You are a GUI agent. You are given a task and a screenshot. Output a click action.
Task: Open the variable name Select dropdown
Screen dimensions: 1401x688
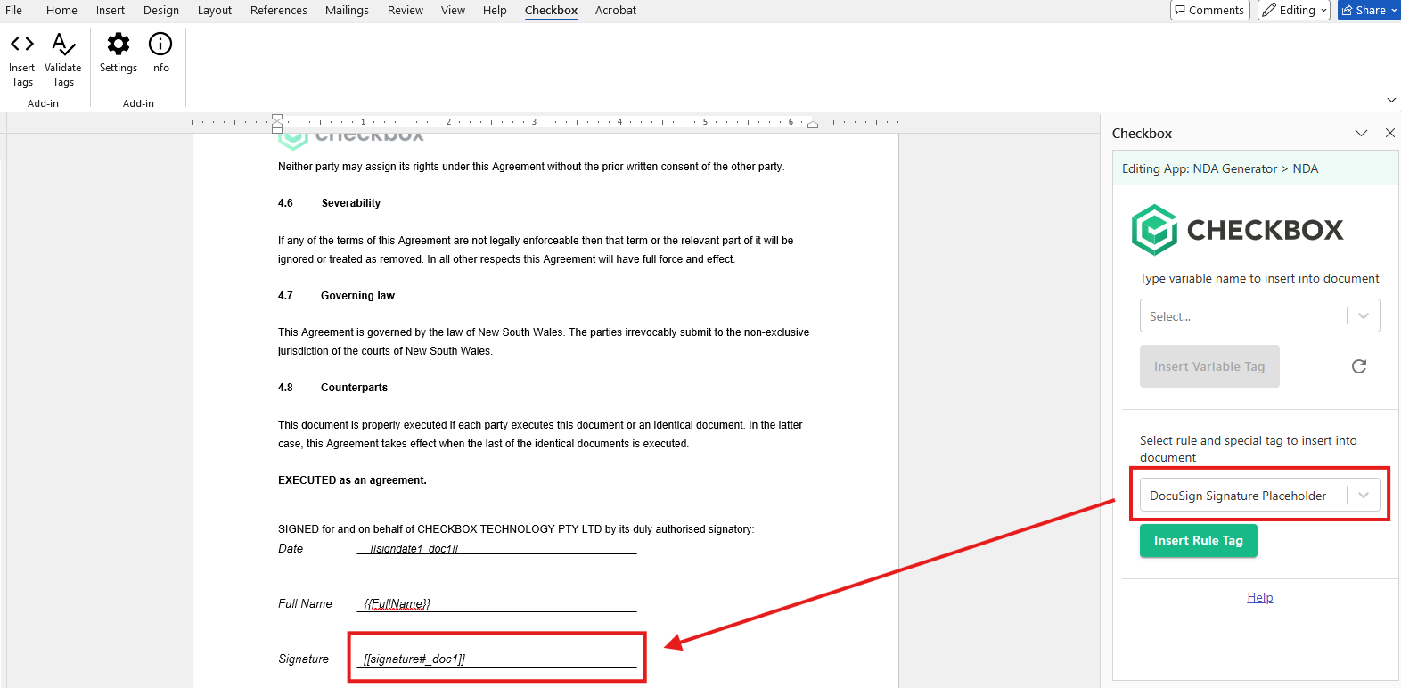tap(1259, 316)
